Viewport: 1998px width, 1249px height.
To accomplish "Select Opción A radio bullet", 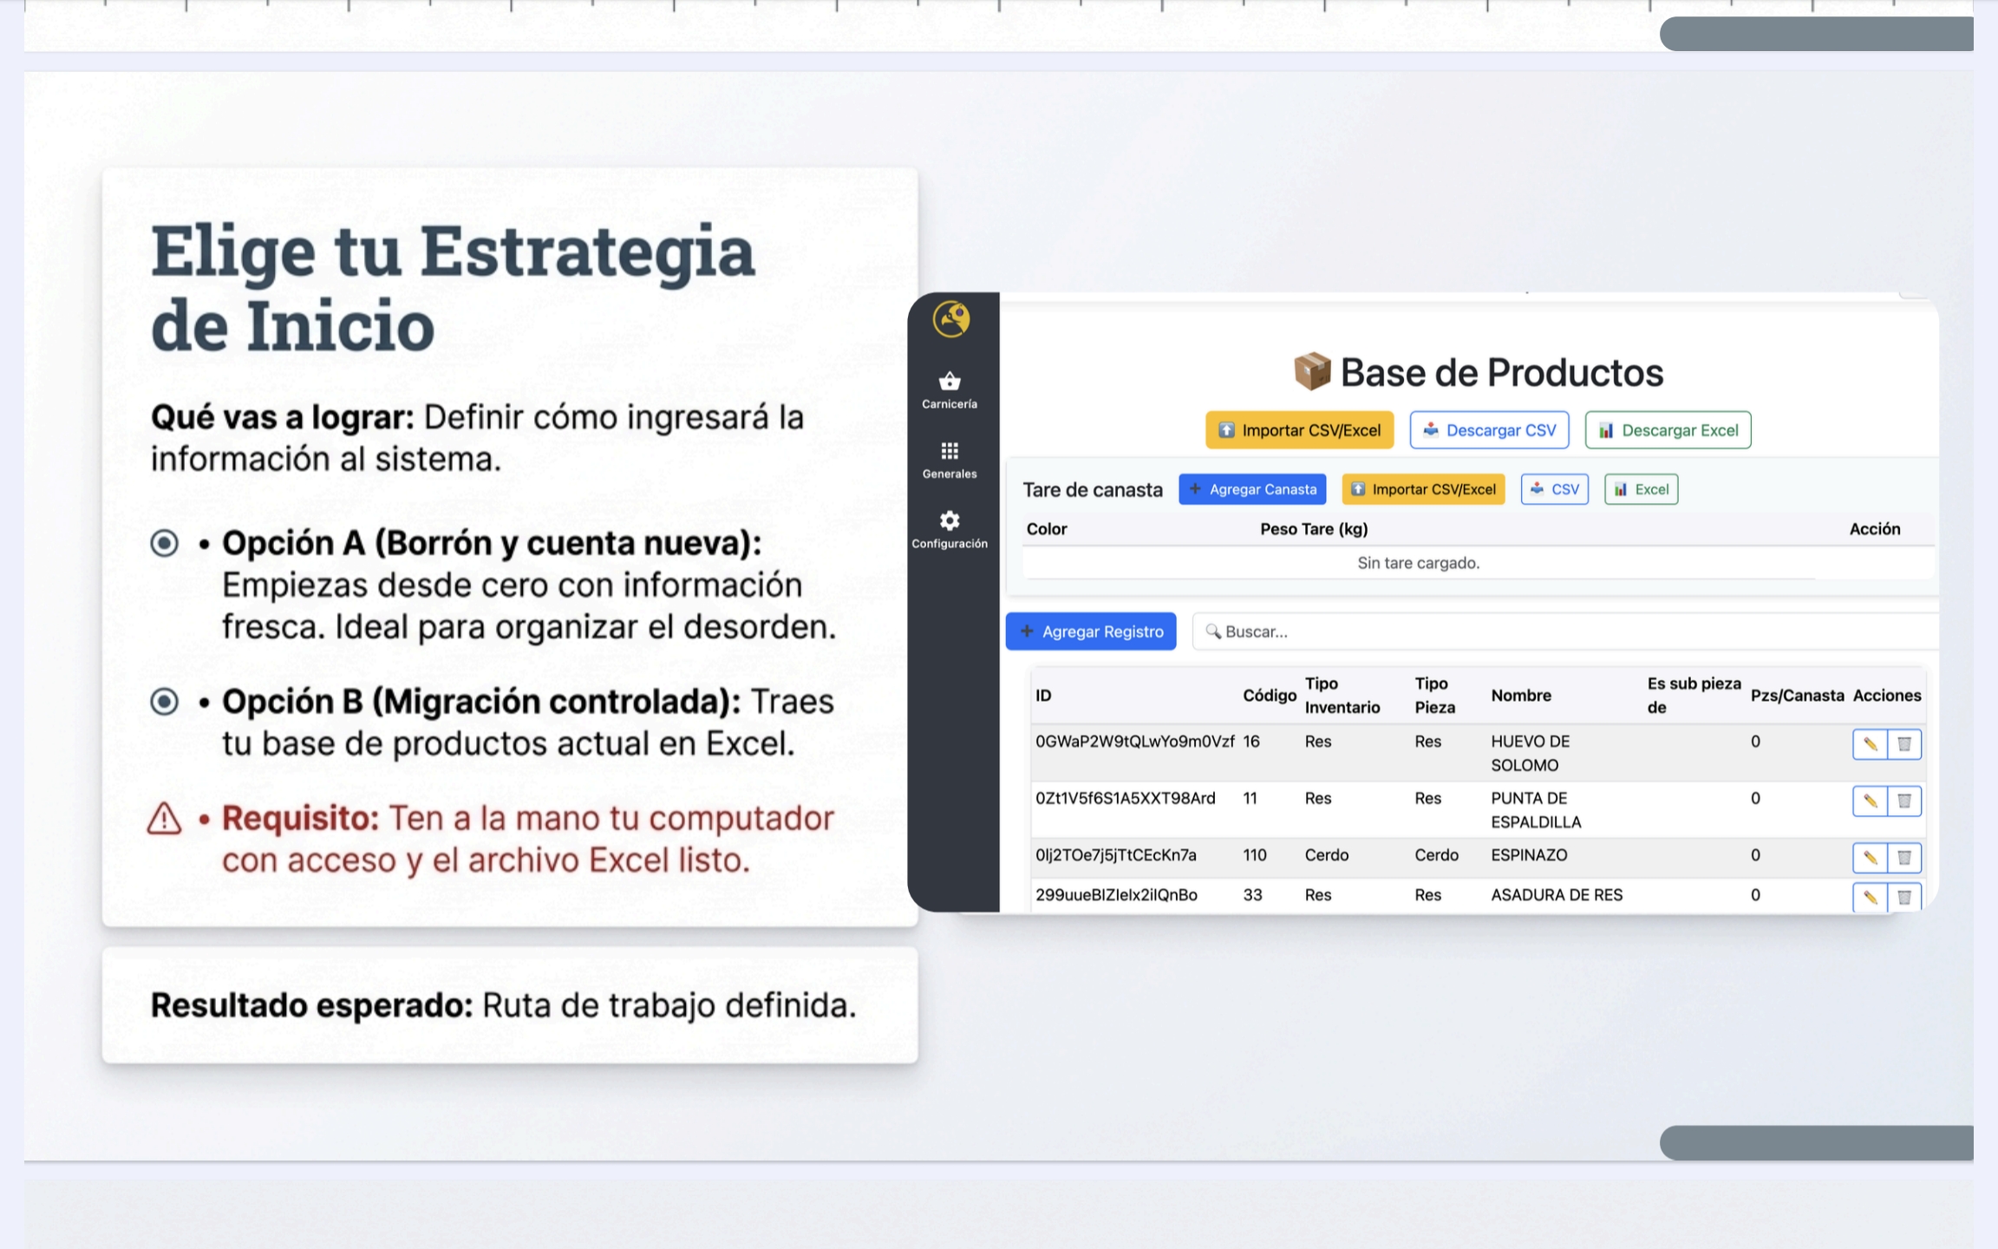I will coord(164,544).
